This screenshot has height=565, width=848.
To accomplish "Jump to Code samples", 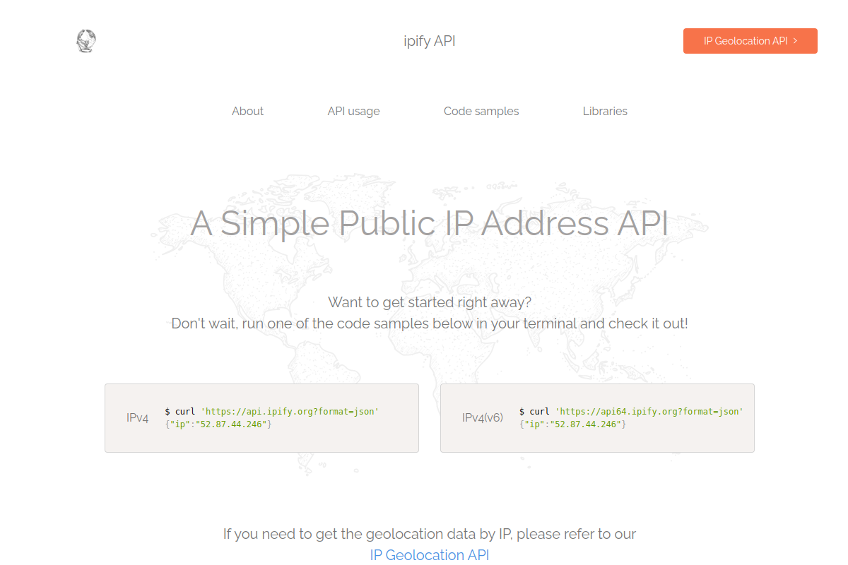I will [481, 111].
